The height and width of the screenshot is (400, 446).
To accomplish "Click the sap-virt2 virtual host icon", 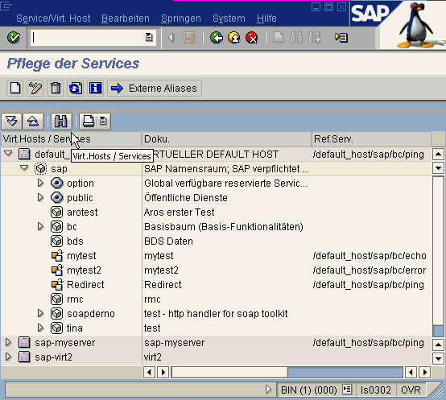I will coord(24,357).
